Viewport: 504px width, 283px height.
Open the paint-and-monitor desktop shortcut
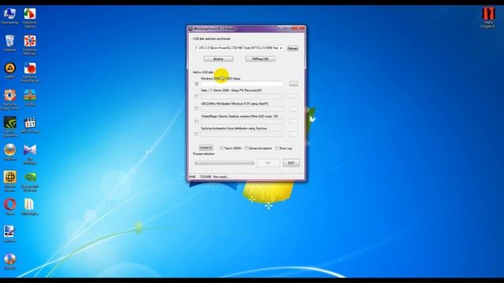9,234
